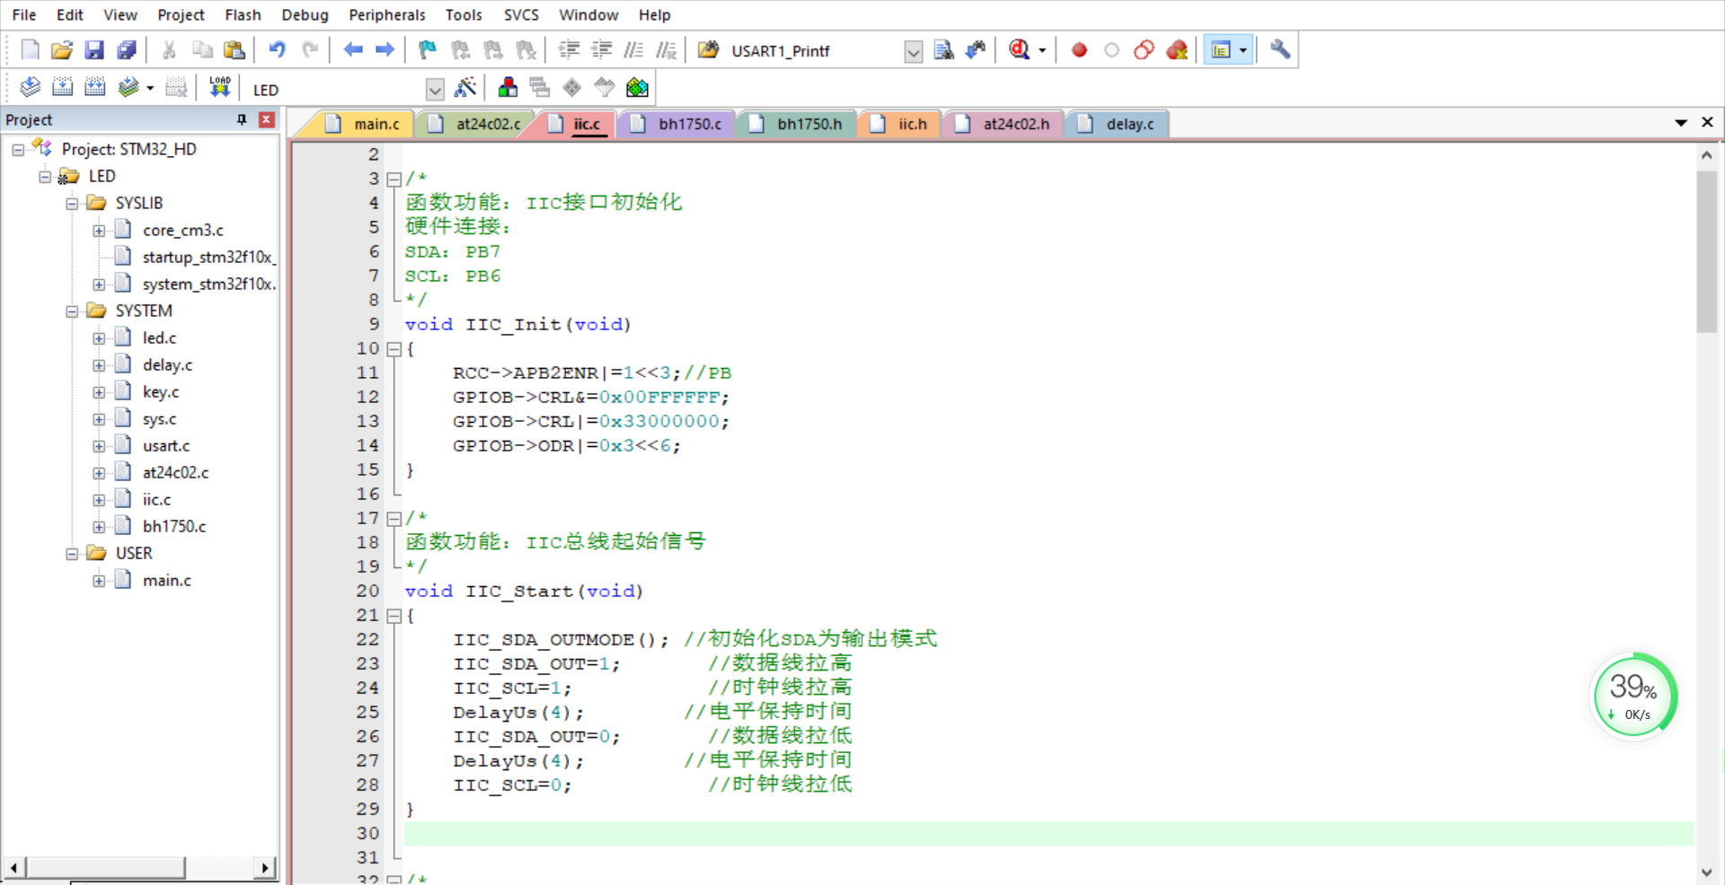This screenshot has height=885, width=1725.
Task: Open the Debug menu
Action: click(x=305, y=14)
